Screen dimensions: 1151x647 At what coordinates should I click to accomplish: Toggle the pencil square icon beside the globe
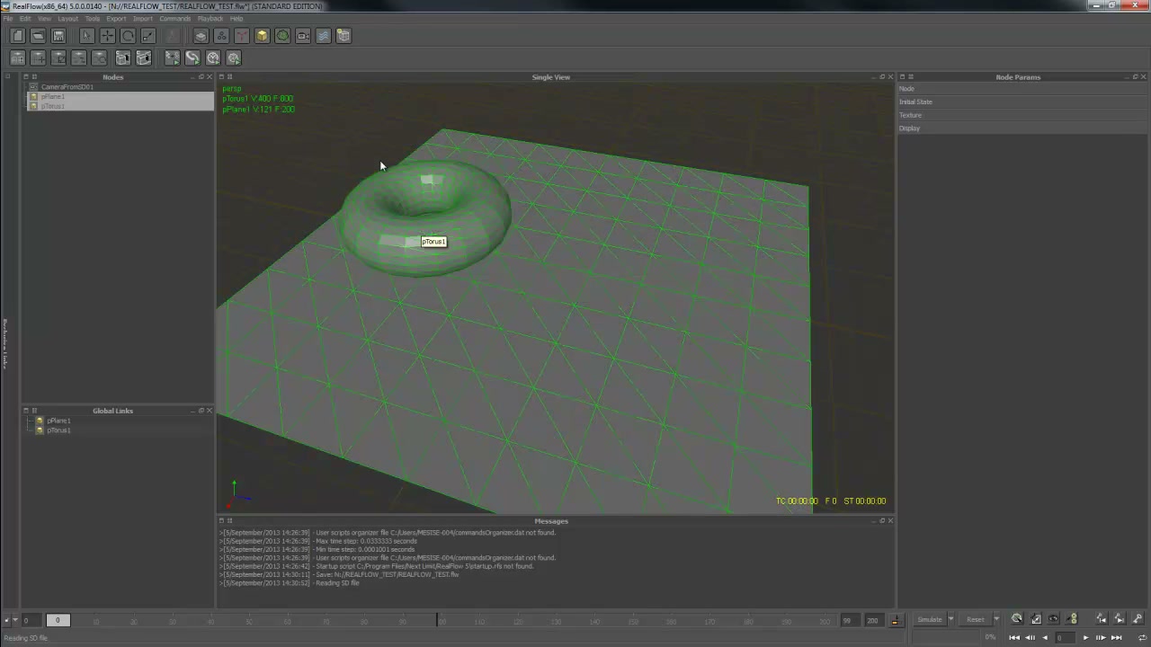[x=1036, y=619]
